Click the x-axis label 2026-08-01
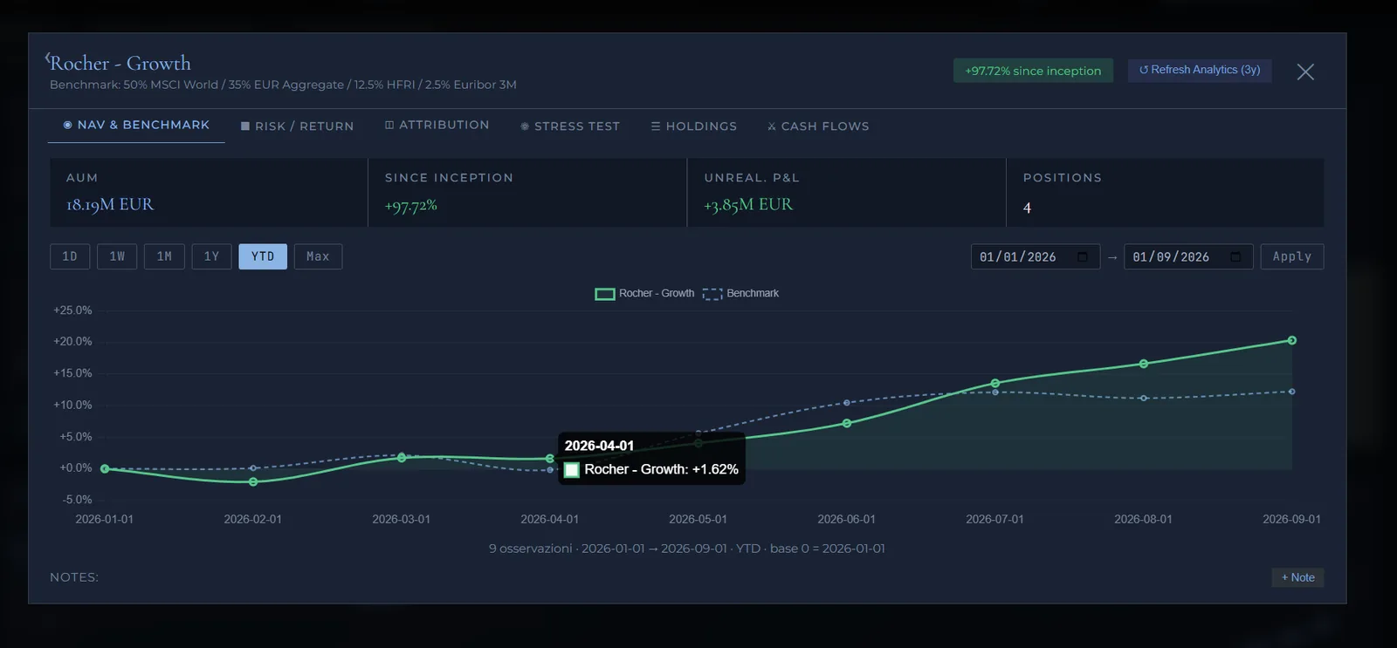Image resolution: width=1397 pixels, height=648 pixels. point(1144,519)
